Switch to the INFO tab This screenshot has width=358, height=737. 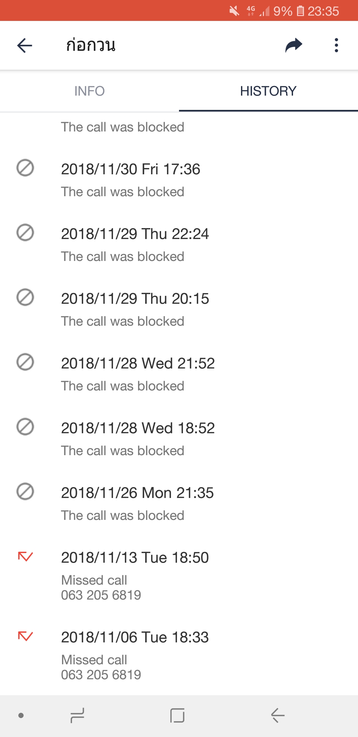pos(89,91)
